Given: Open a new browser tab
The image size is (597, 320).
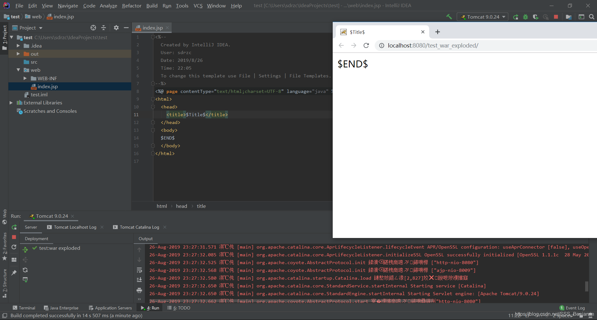Looking at the screenshot, I should (437, 32).
